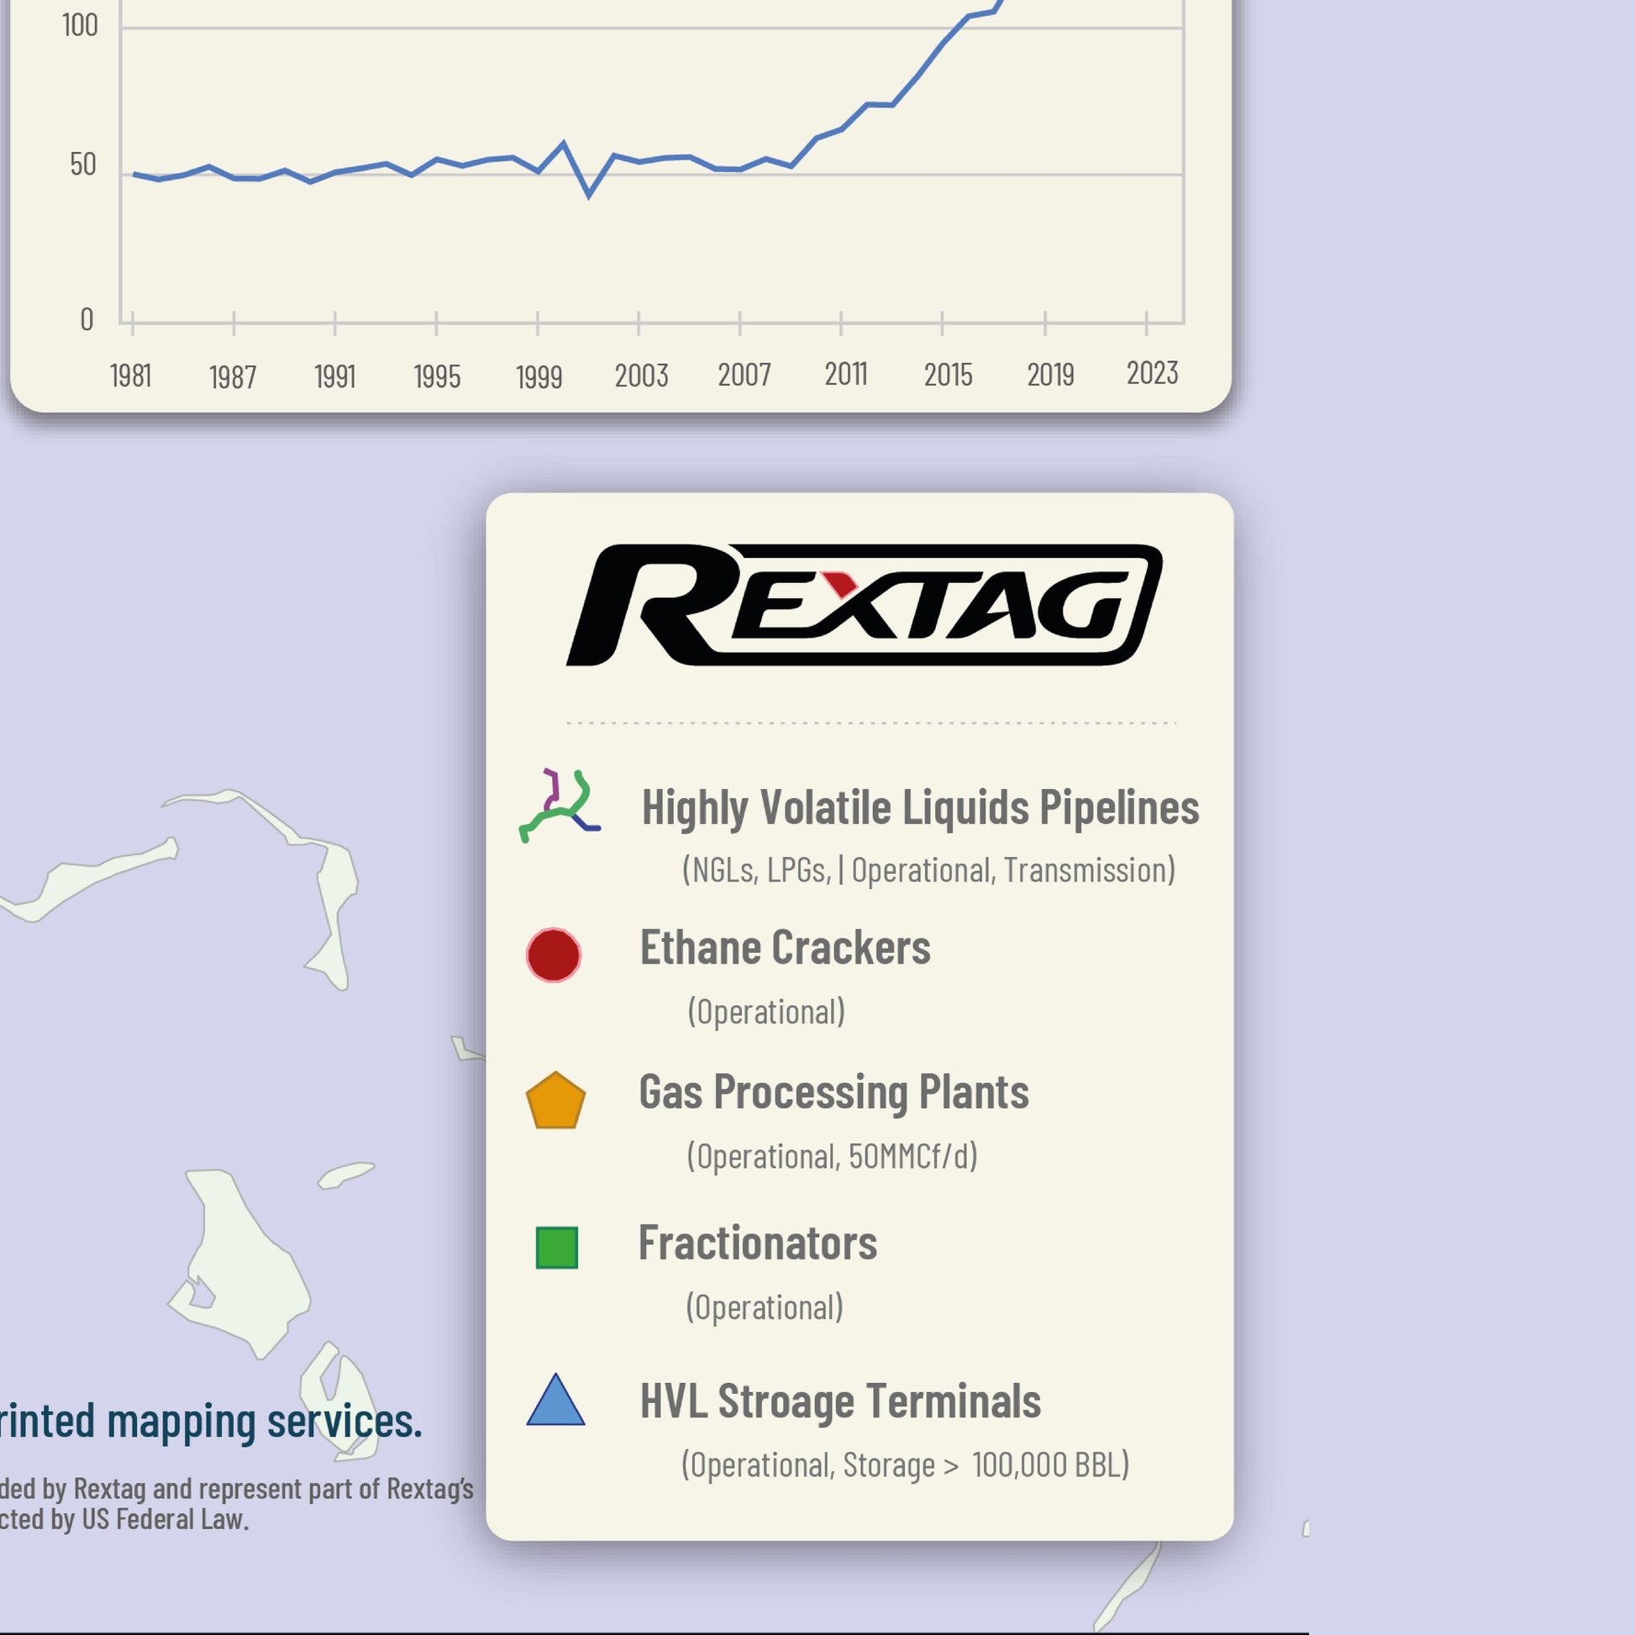Click the 'rinted mapping services.' heading text

point(211,1421)
